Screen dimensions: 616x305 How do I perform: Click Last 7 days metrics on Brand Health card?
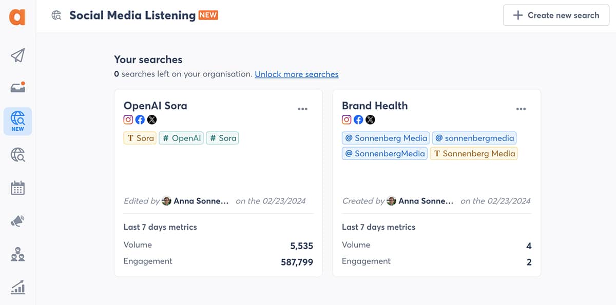378,227
